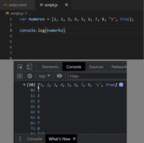Select the What's New drawer tab
The width and height of the screenshot is (144, 143).
point(59,139)
